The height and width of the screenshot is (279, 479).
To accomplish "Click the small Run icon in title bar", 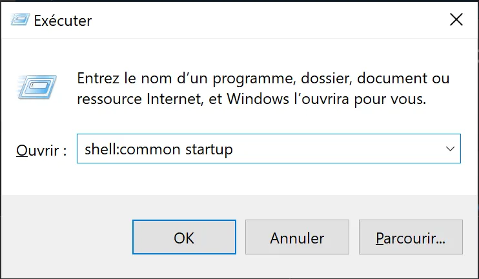I will [20, 20].
